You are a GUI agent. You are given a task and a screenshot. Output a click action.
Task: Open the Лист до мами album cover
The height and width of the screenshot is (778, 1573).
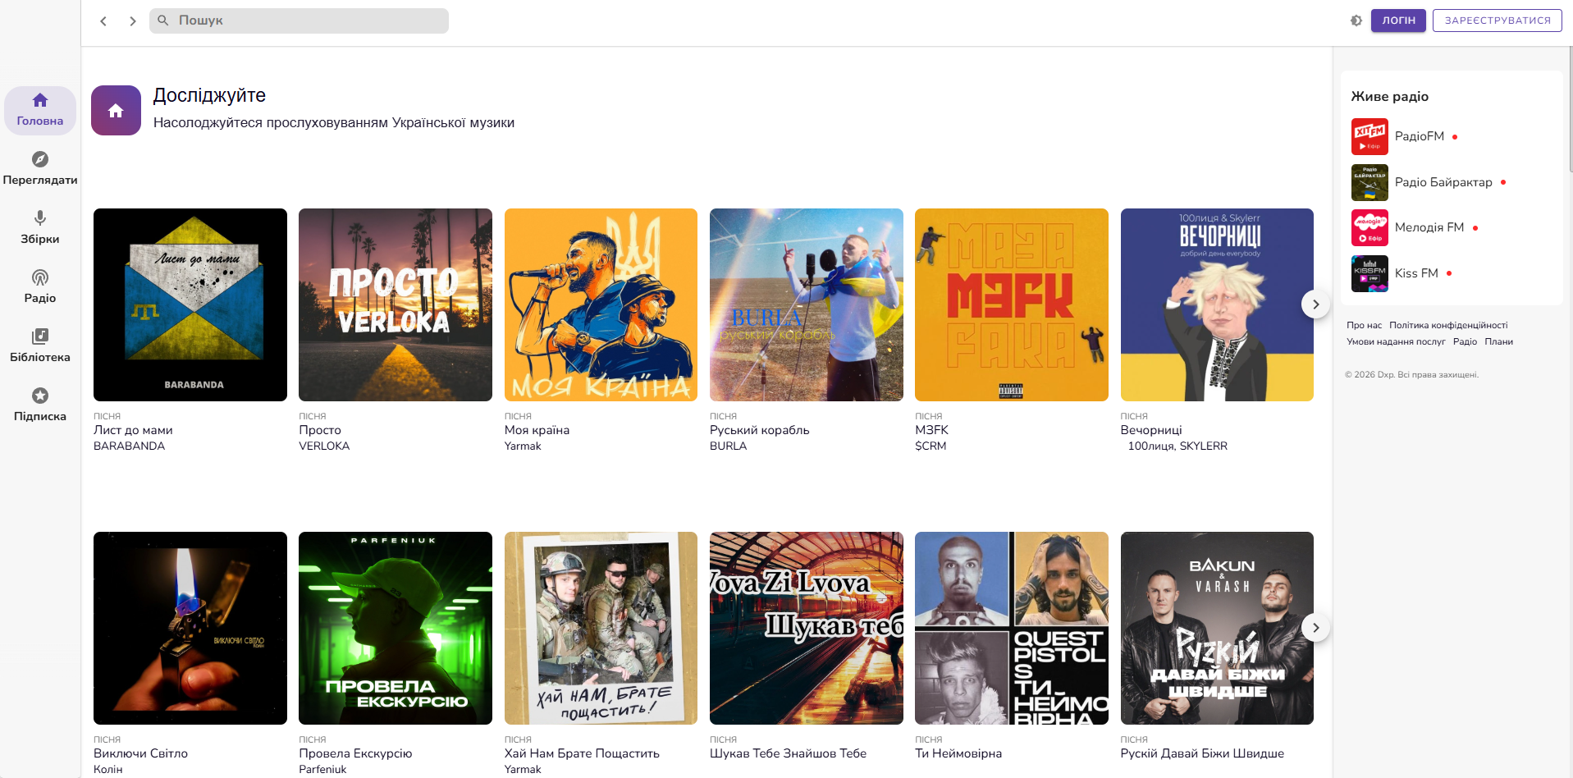click(190, 304)
